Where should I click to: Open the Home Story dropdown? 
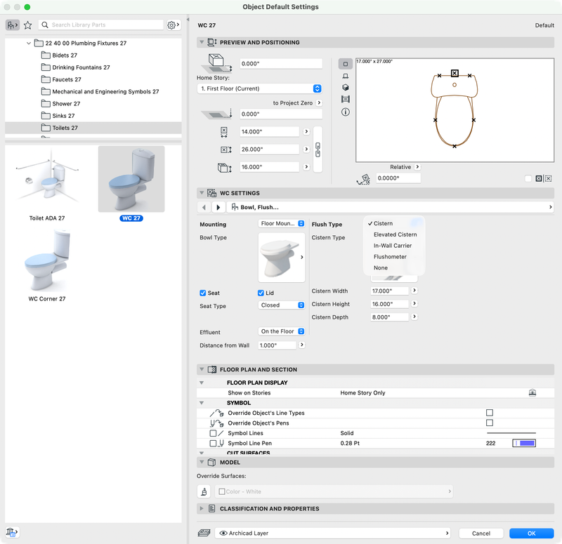tap(259, 88)
